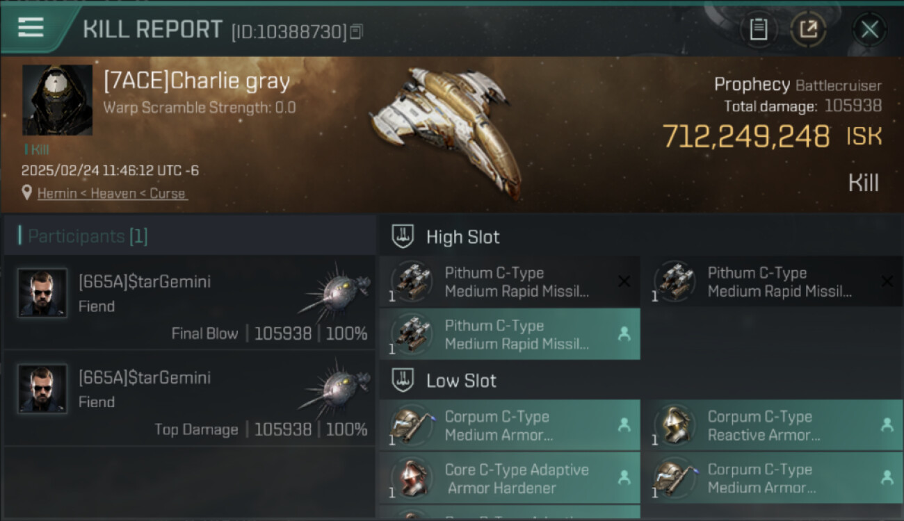
Task: View Charlie gray's pilot portrait
Action: (x=57, y=100)
